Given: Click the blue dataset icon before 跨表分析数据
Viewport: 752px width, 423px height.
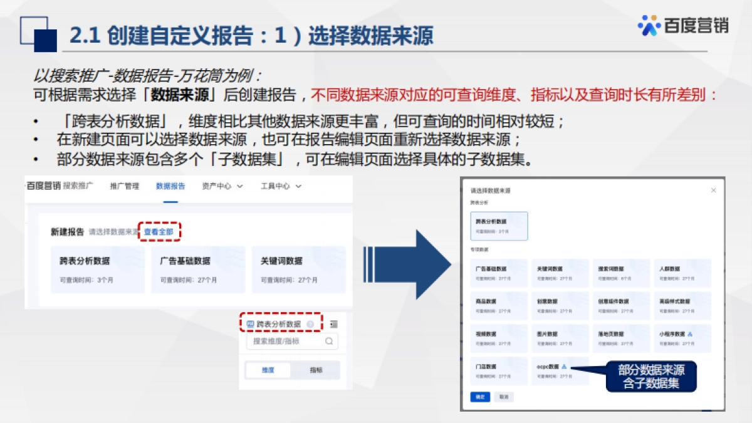Looking at the screenshot, I should (250, 324).
